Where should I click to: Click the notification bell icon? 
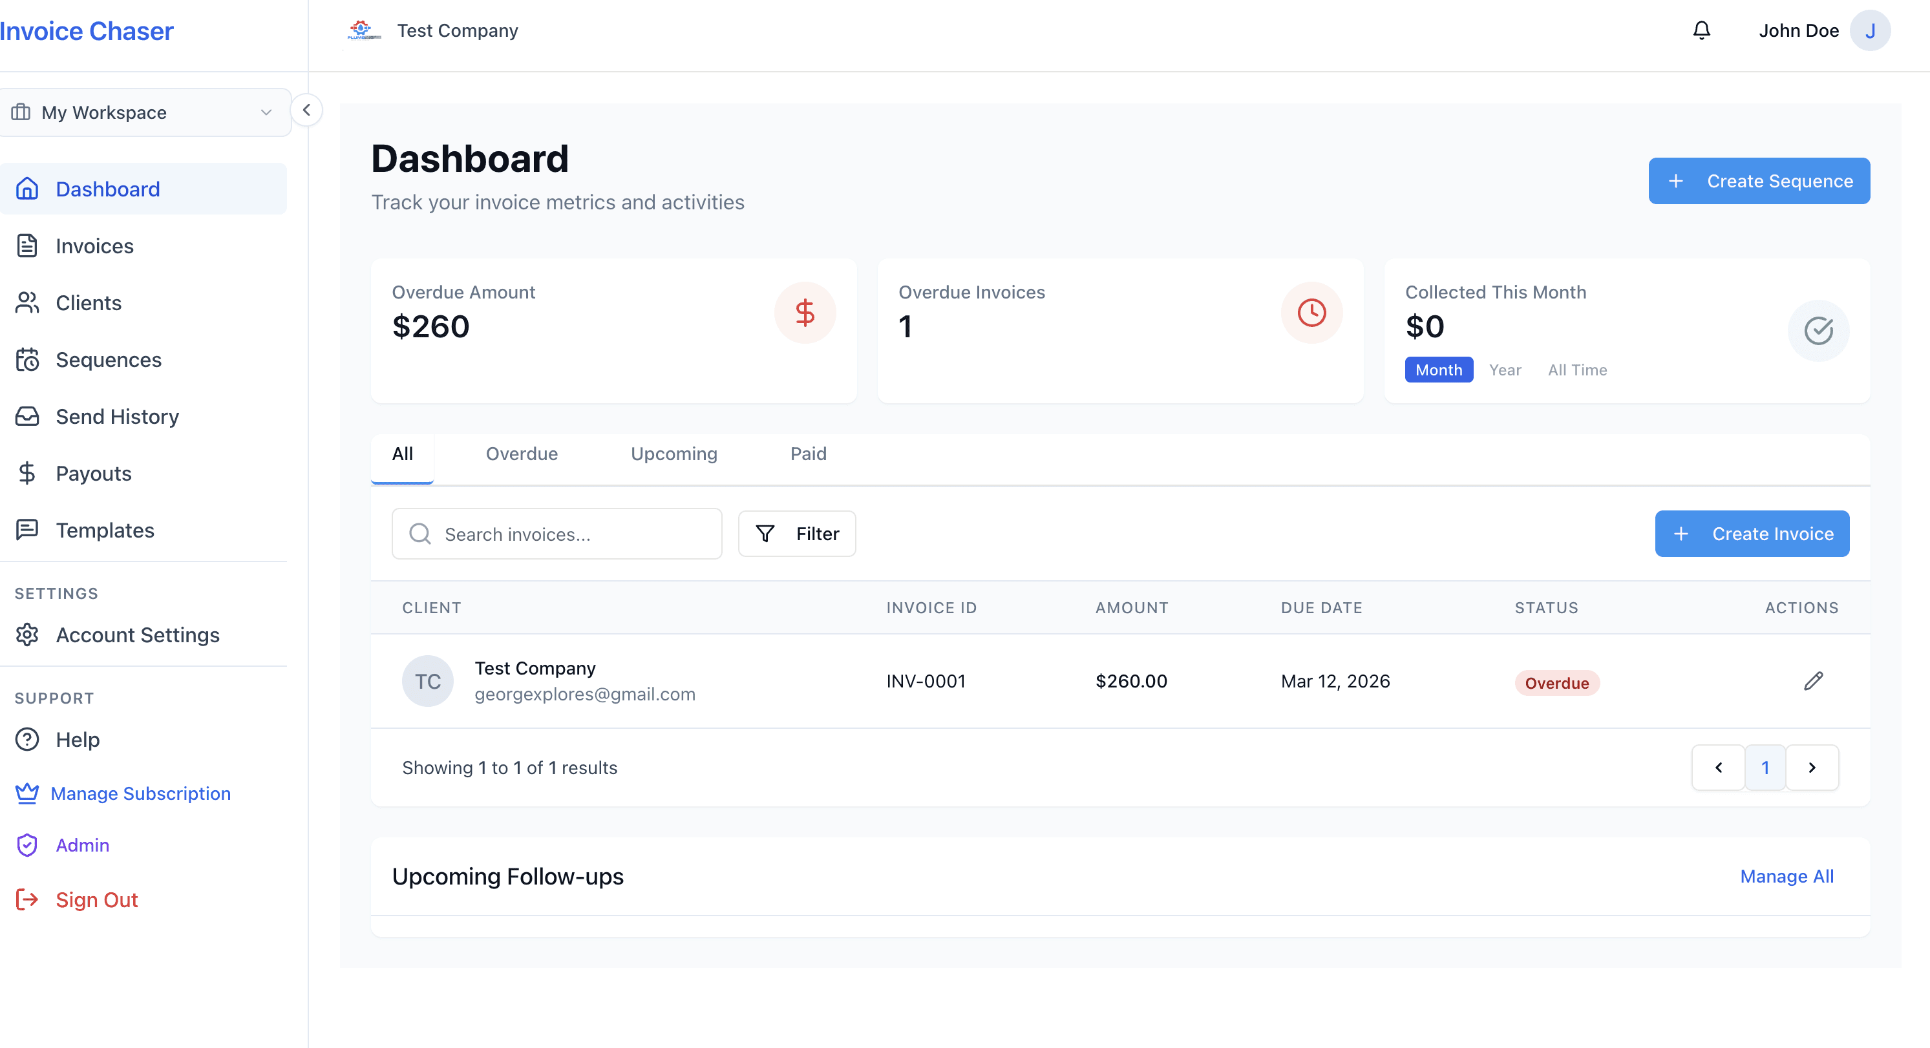pyautogui.click(x=1701, y=31)
